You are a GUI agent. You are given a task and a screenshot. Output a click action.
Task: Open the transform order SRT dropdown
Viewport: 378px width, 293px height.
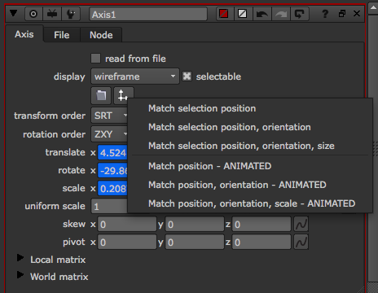click(x=109, y=116)
